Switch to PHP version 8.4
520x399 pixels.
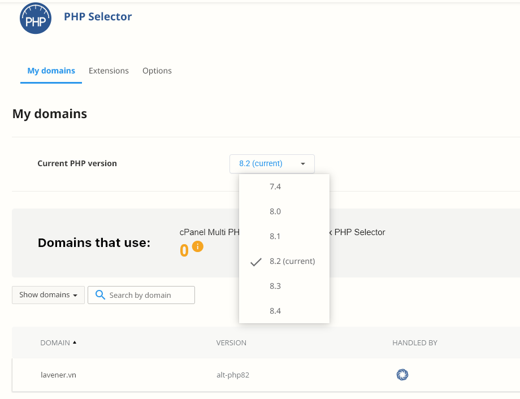275,311
